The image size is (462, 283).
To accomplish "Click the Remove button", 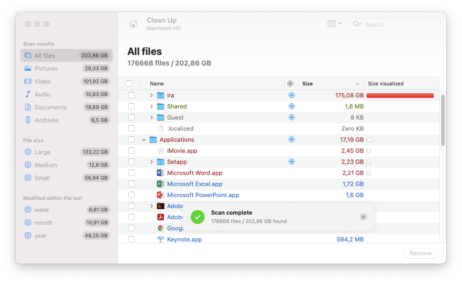I will pyautogui.click(x=420, y=253).
